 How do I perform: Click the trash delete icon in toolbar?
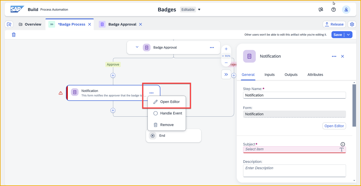[x=14, y=35]
